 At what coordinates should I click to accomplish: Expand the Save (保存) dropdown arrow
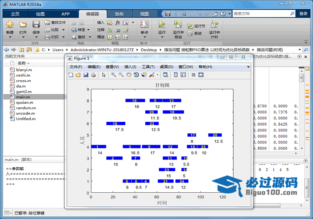36,37
